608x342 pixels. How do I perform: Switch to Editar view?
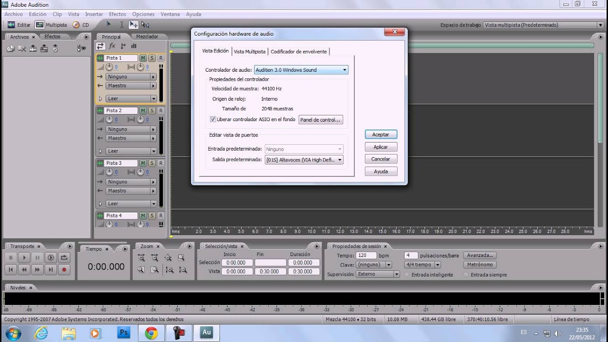coord(19,25)
